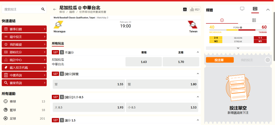The image size is (275, 125).
Task: Click the scoreboard icon in 即時比分
Action: coord(6,52)
